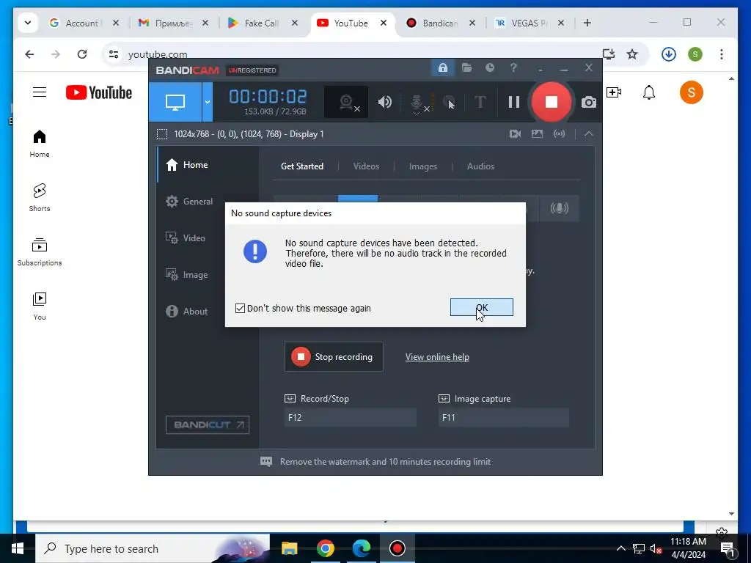Open Chrome downloads icon
Image resolution: width=751 pixels, height=563 pixels.
pos(669,54)
